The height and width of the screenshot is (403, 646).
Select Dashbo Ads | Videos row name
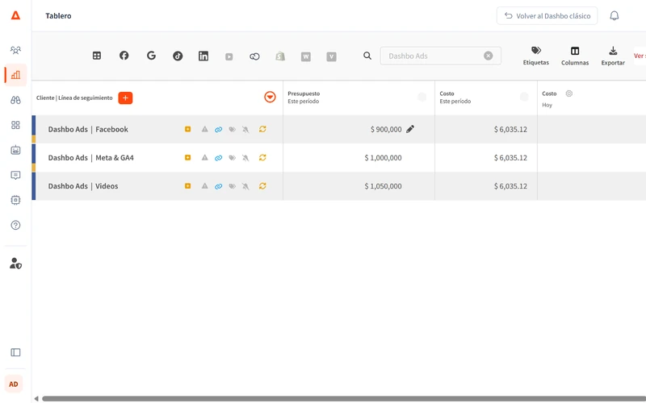(83, 186)
